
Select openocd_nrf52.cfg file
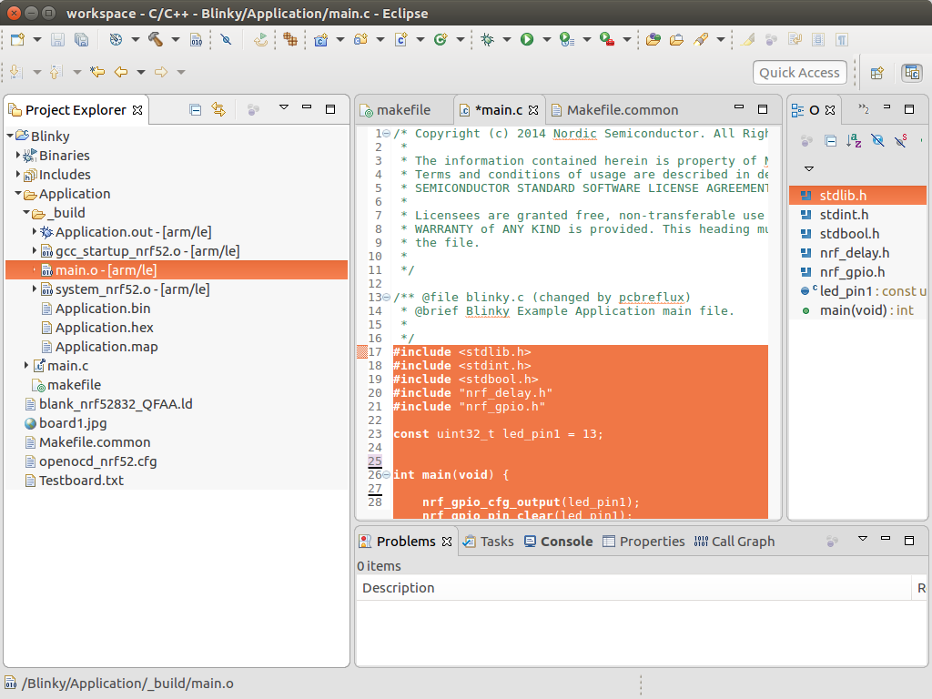coord(97,461)
